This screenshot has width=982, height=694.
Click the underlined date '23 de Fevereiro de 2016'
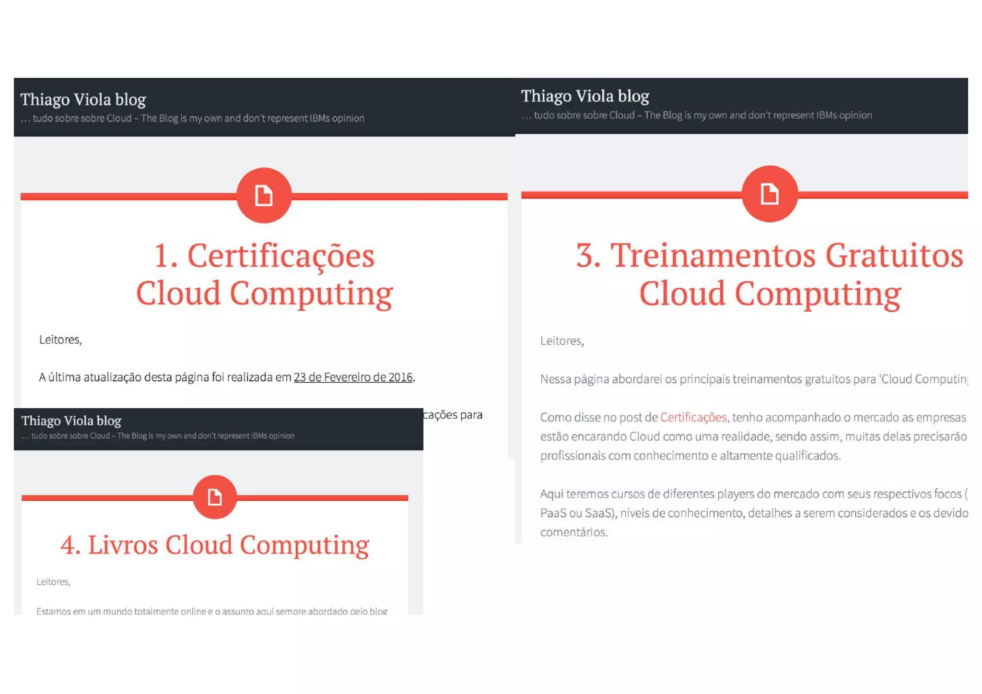[353, 377]
